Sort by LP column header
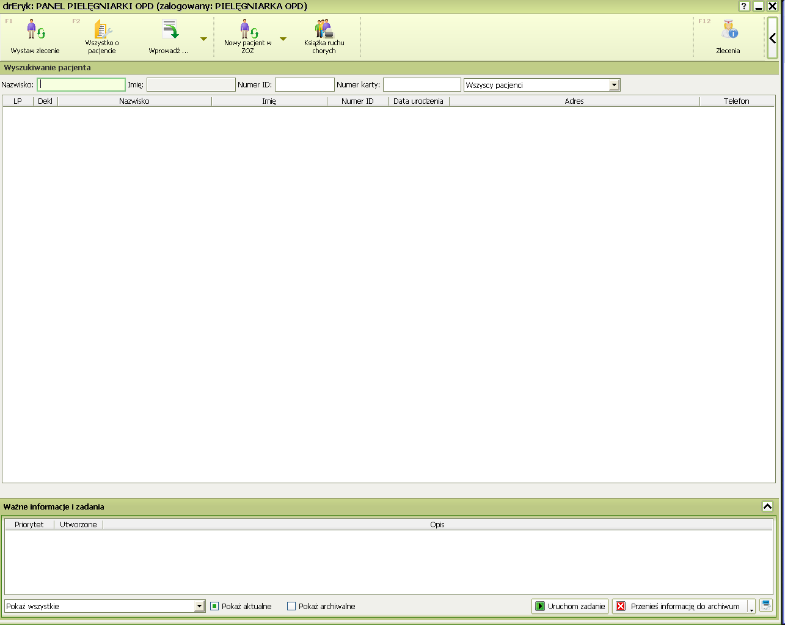This screenshot has height=625, width=785. click(x=18, y=101)
